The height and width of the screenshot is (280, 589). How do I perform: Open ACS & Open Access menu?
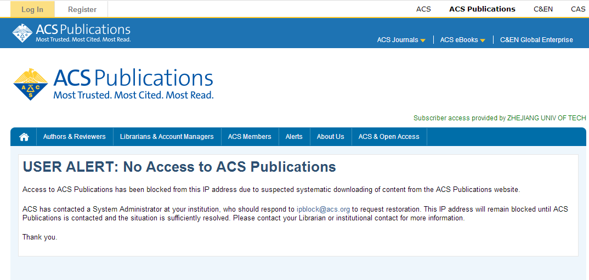[389, 137]
